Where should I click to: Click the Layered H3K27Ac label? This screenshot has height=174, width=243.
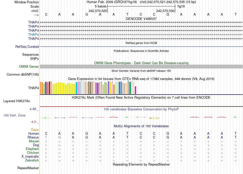coord(17,101)
